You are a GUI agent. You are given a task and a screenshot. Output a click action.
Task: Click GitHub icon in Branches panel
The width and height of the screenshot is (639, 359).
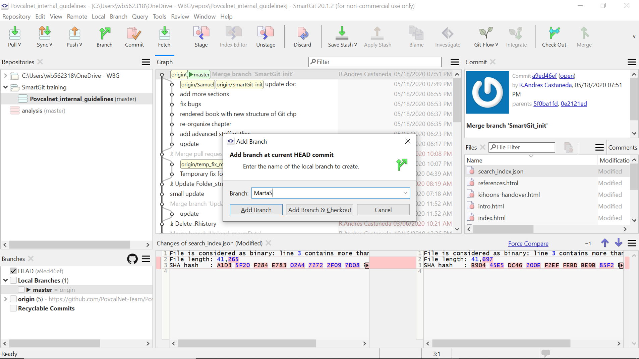pos(132,259)
